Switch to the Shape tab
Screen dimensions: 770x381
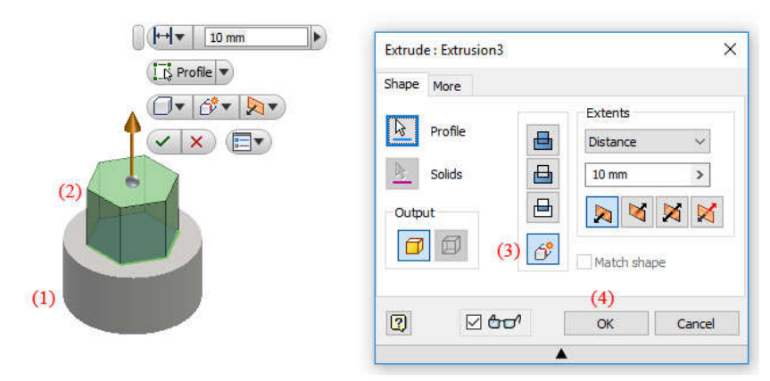click(402, 84)
